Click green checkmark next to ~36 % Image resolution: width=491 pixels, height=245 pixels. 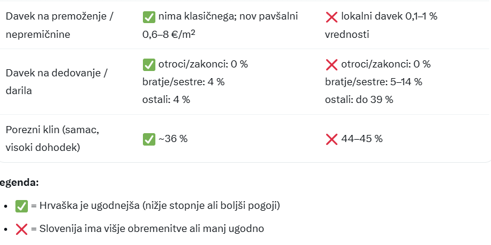pyautogui.click(x=149, y=139)
